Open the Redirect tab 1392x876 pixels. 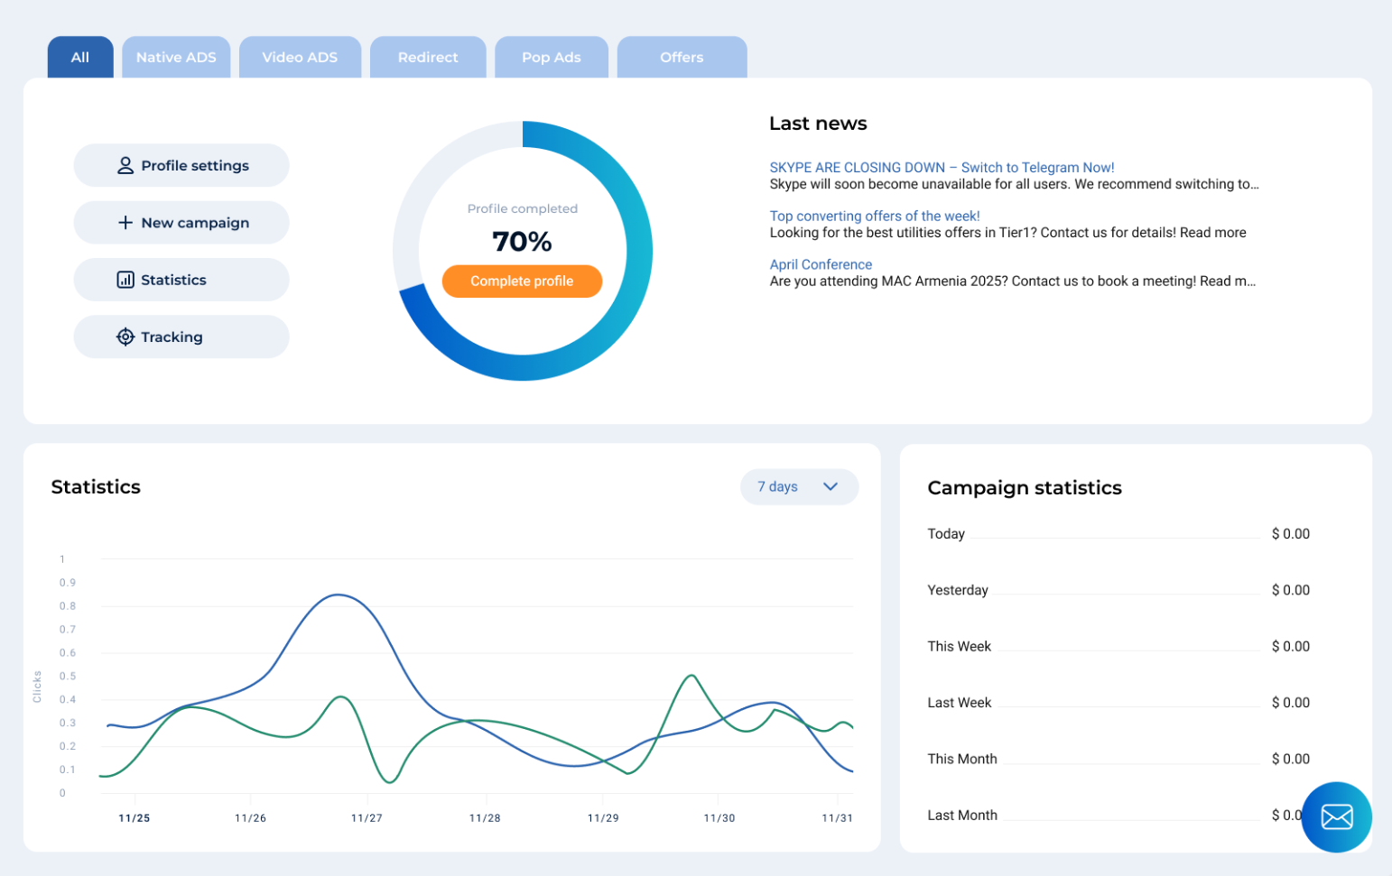pyautogui.click(x=428, y=58)
